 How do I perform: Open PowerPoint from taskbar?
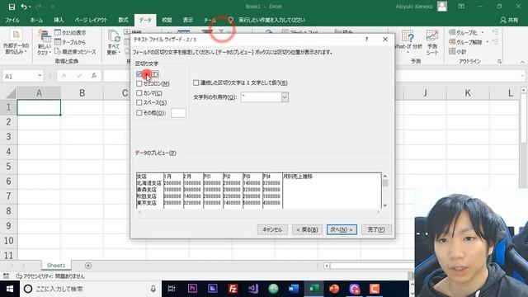(333, 289)
